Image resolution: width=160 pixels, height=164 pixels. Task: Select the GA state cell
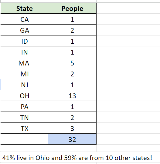click(25, 30)
